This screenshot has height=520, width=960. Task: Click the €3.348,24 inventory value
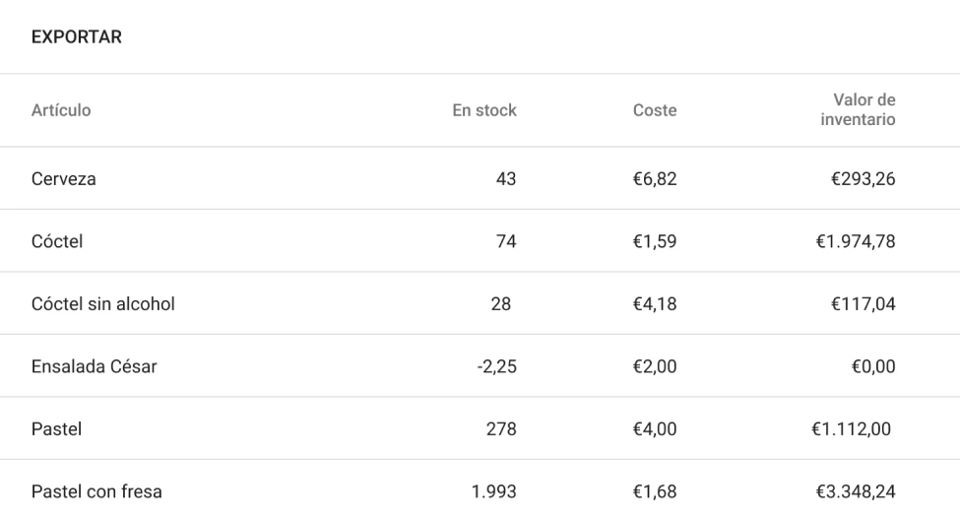[x=853, y=491]
